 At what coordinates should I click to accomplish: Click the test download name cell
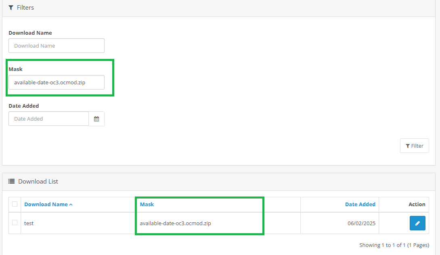(29, 223)
